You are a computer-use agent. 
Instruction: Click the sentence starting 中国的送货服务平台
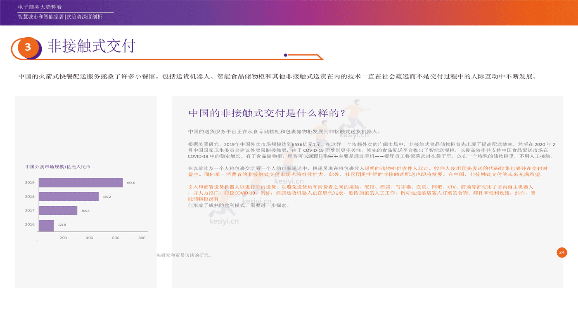tap(284, 132)
